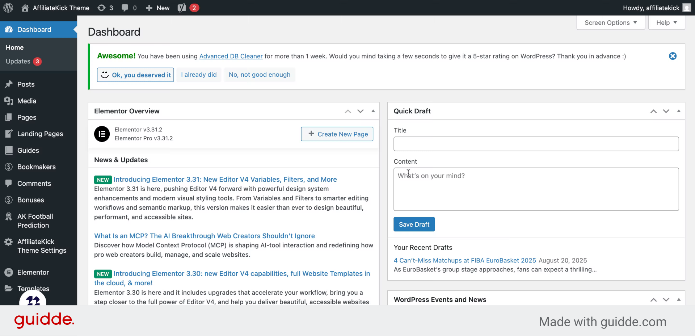
Task: Click the Elementor logo in overview panel
Action: (102, 134)
